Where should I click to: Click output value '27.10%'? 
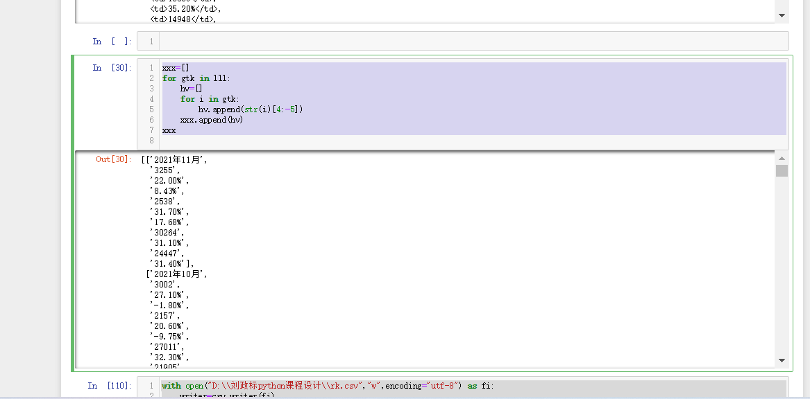pos(169,295)
